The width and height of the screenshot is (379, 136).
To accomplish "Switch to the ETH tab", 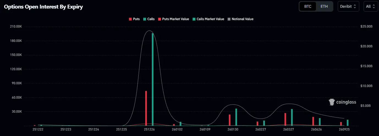I will (x=324, y=6).
